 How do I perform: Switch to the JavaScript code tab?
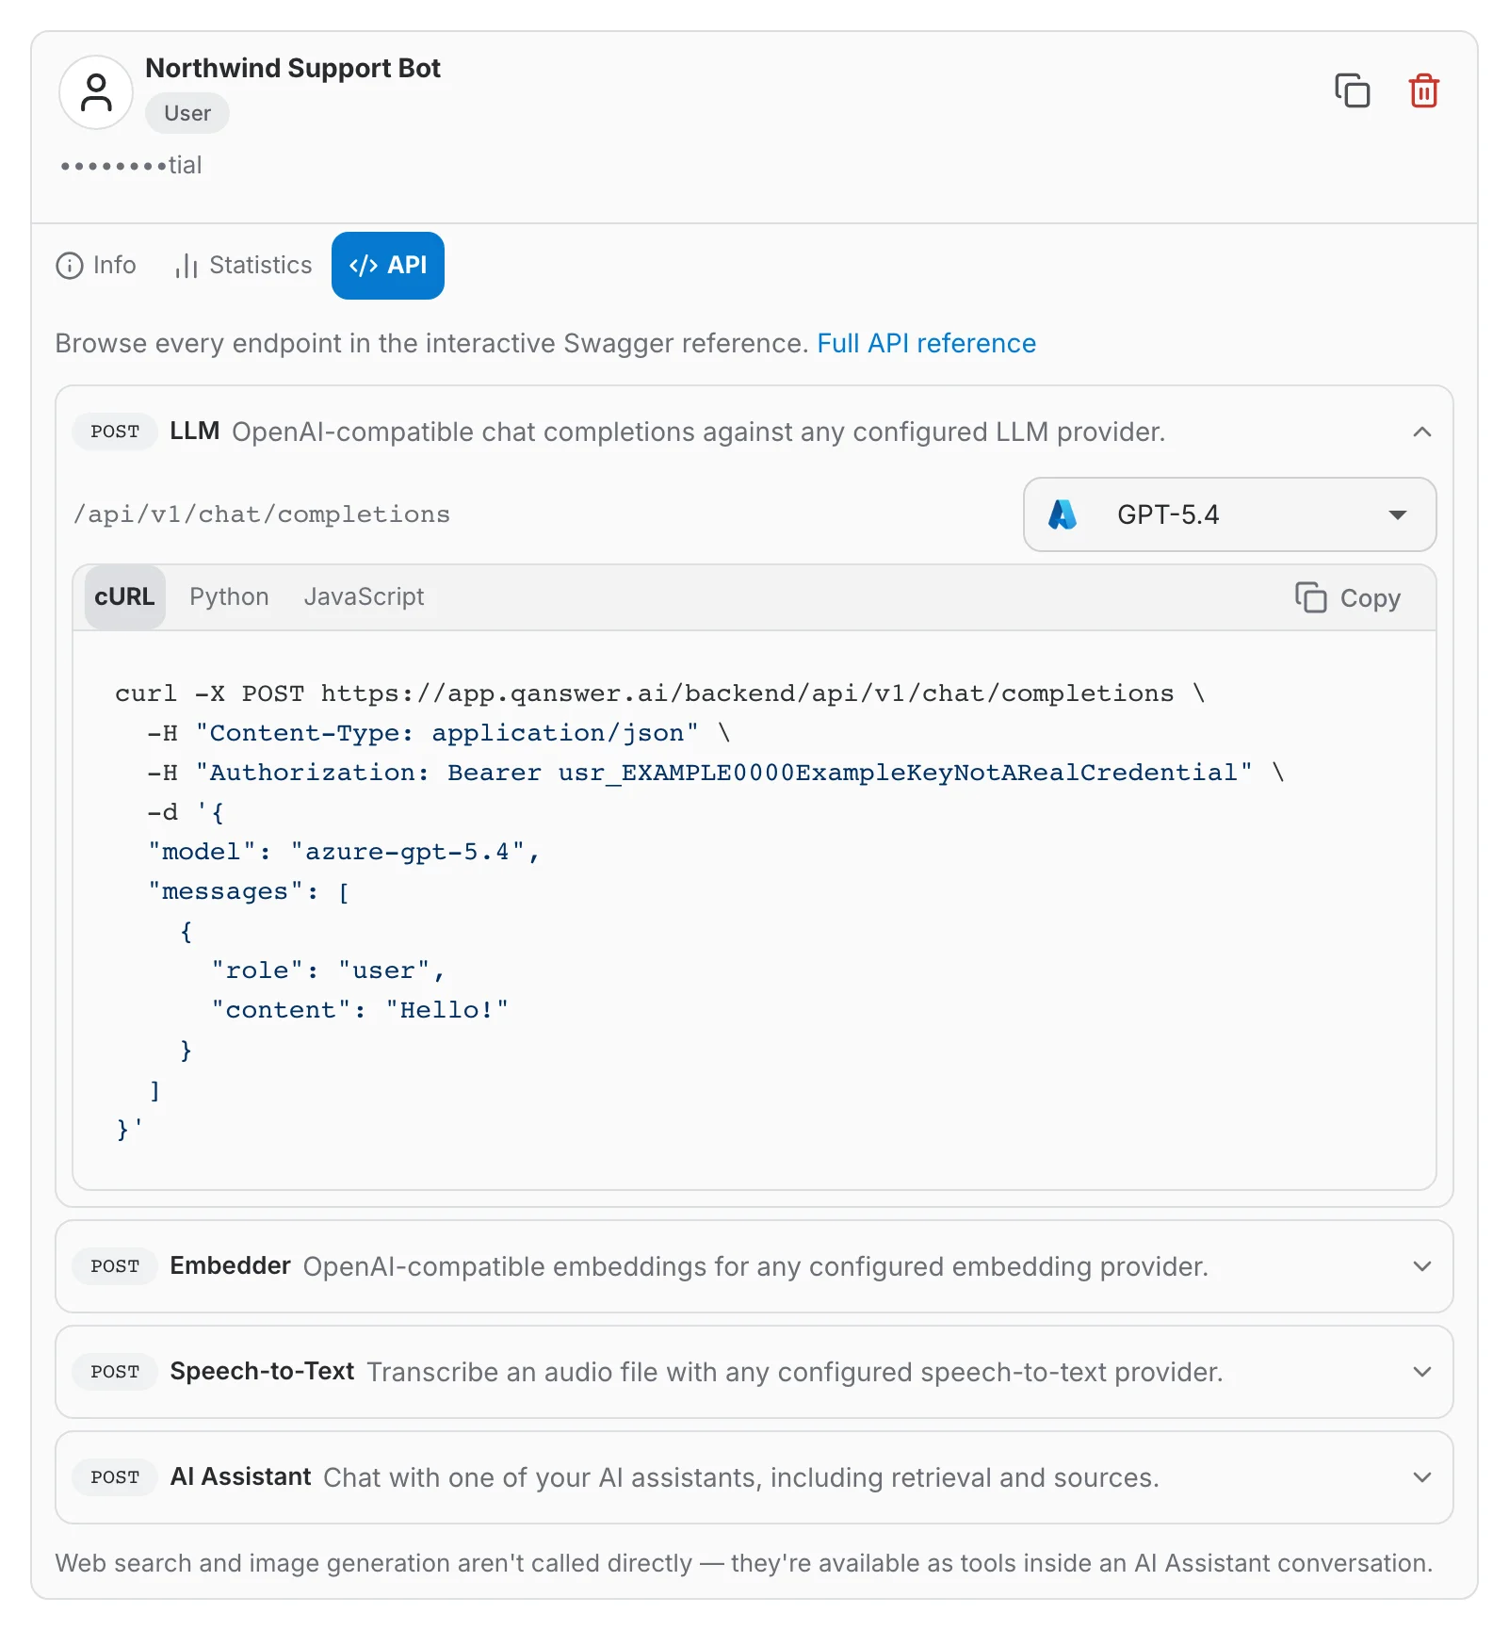[364, 597]
